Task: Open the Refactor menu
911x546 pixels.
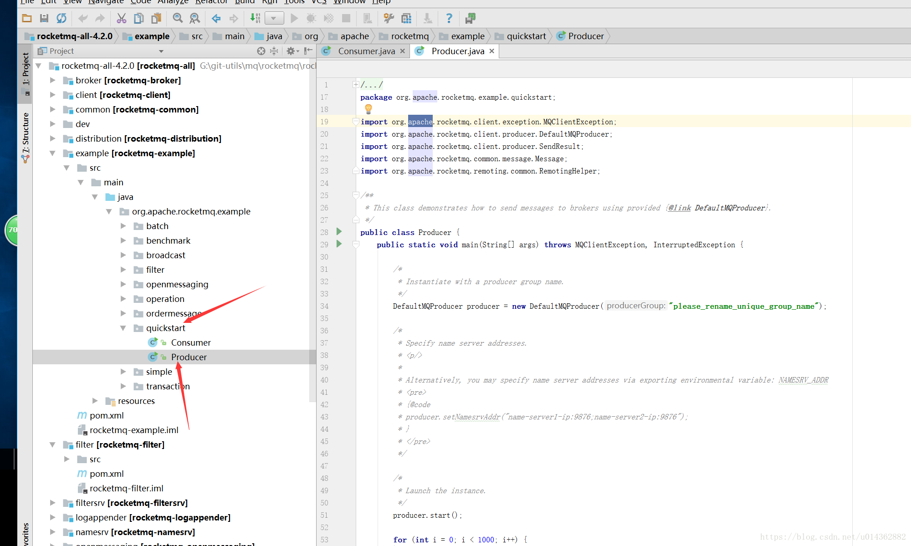Action: (x=211, y=2)
